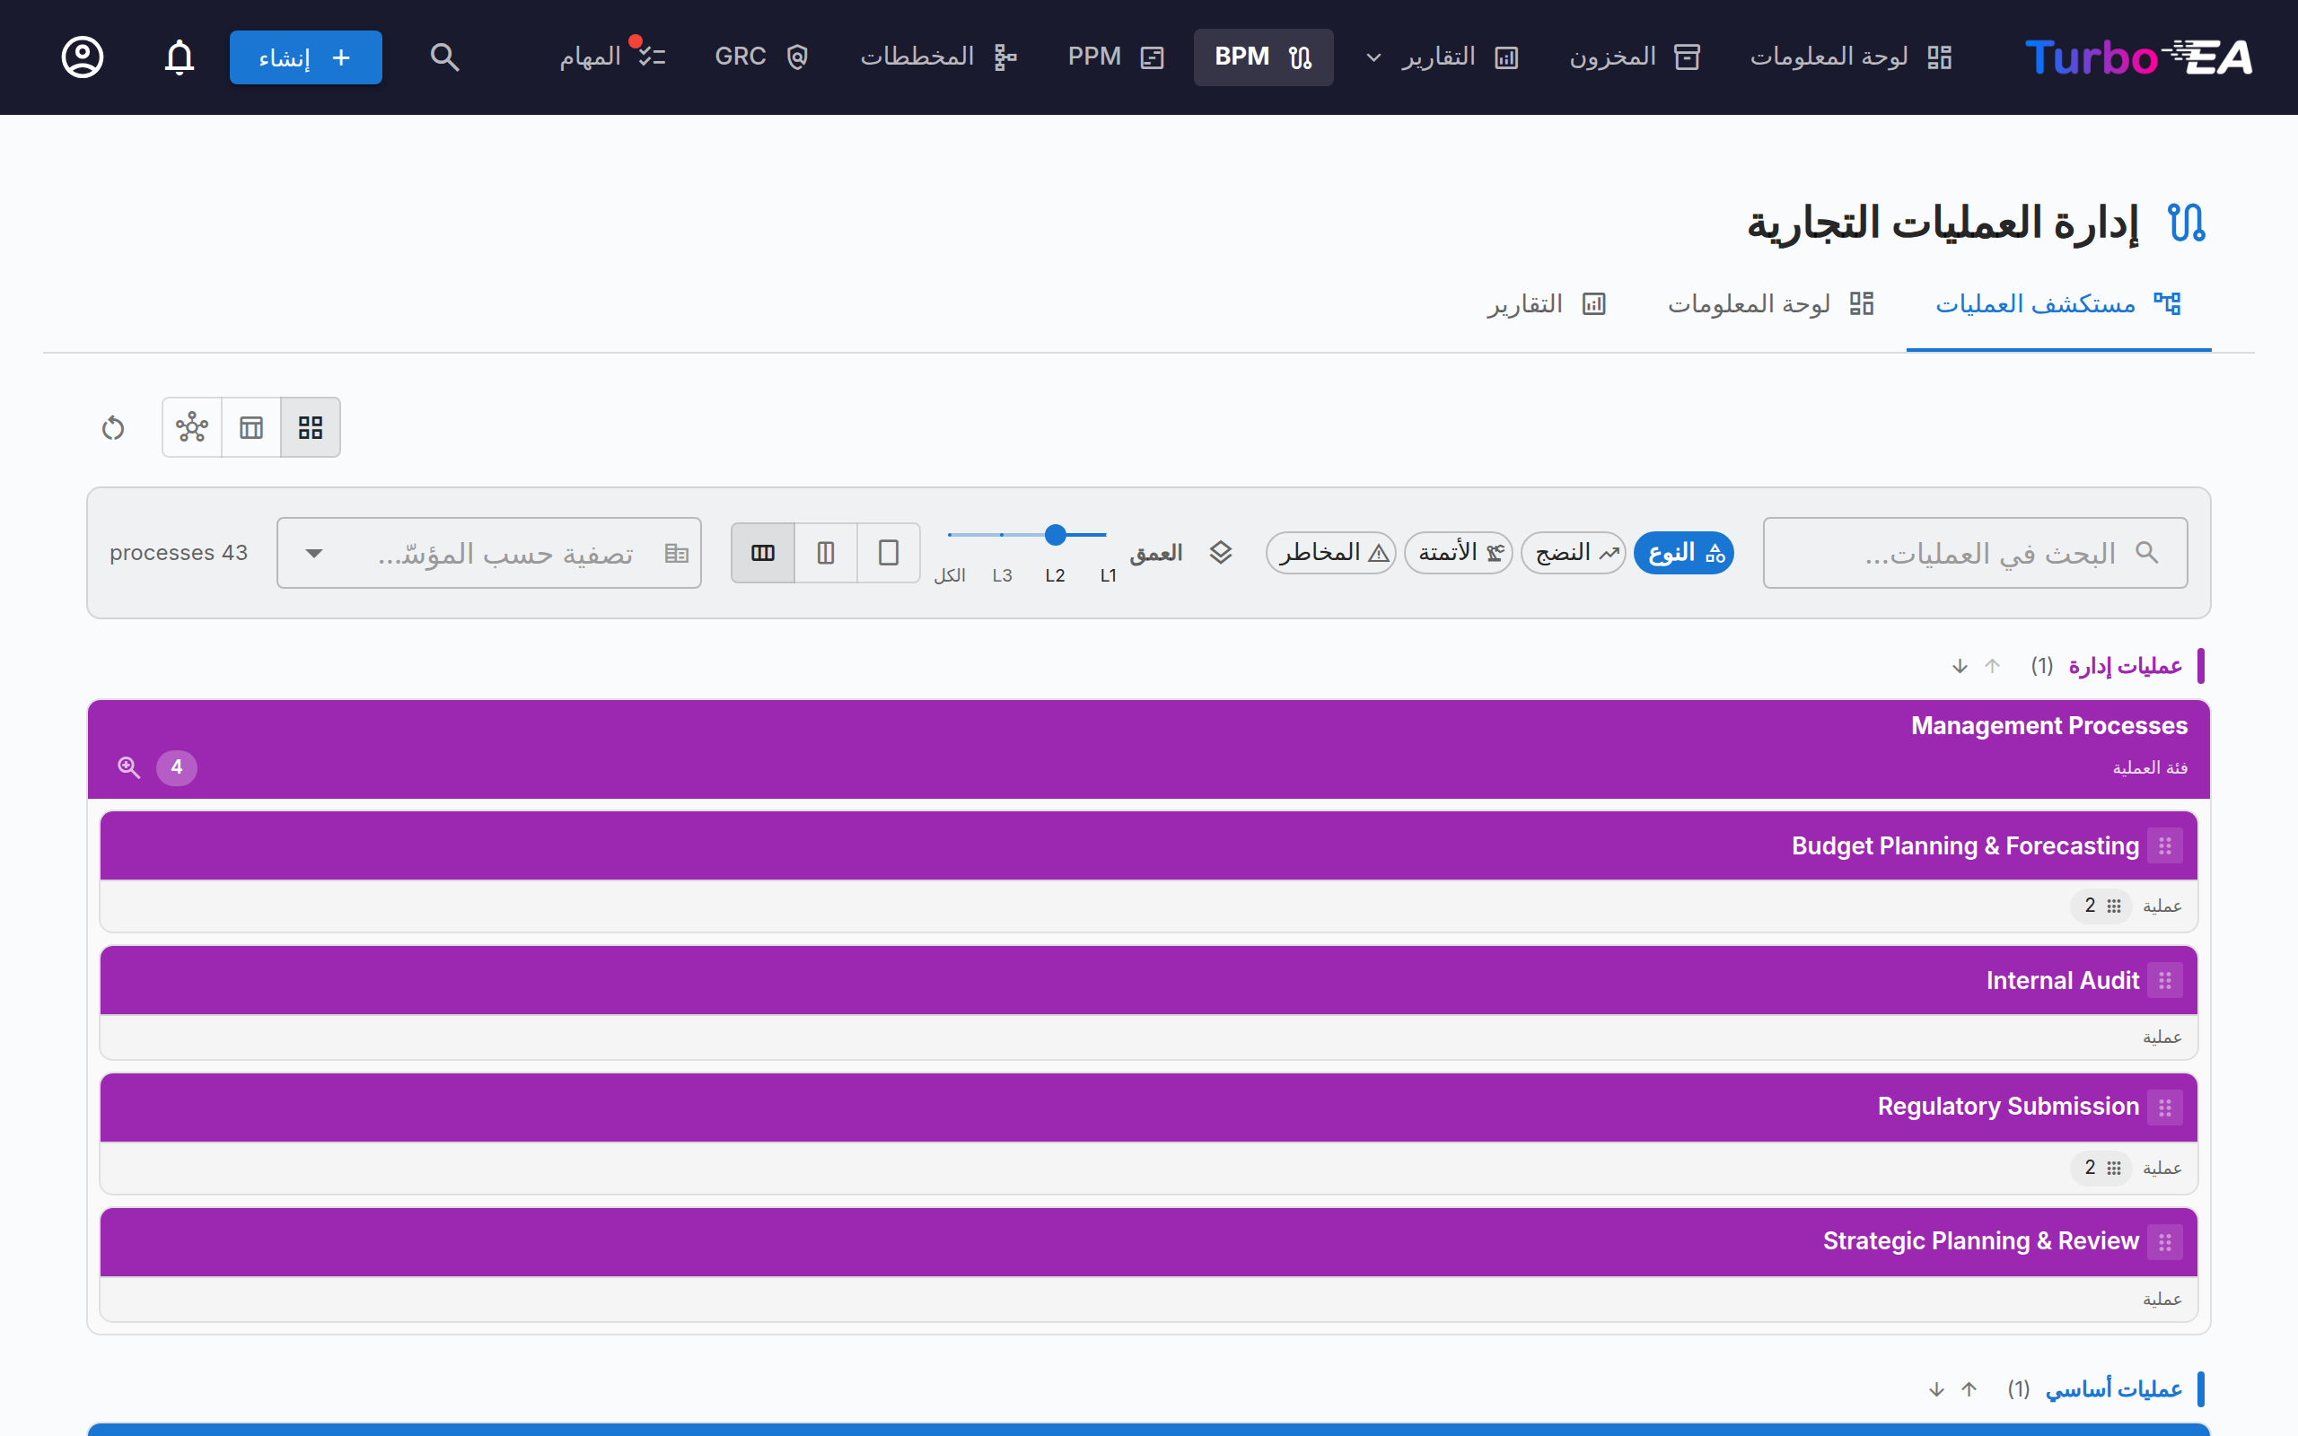
Task: Click the depth layers icon
Action: coord(1220,553)
